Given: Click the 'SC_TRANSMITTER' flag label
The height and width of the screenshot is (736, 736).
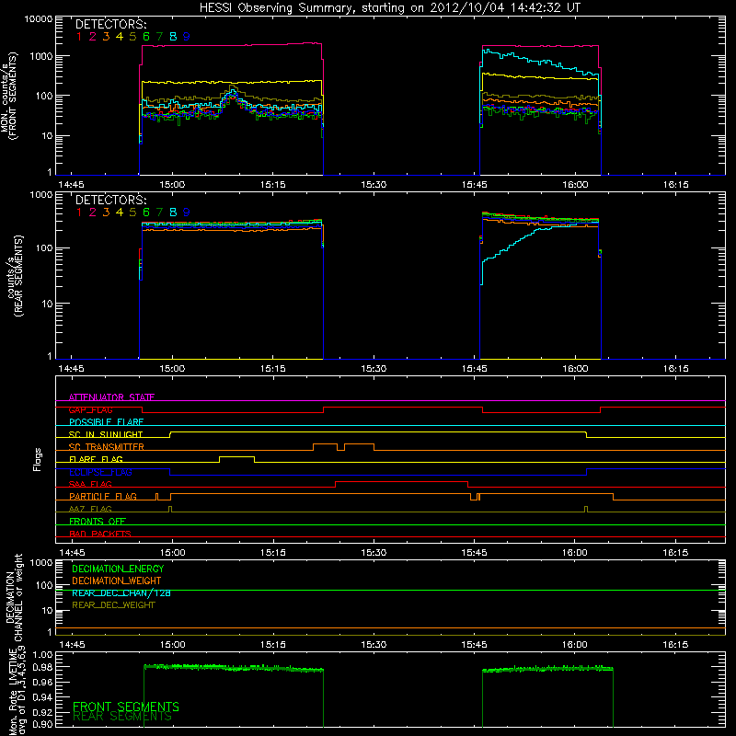Looking at the screenshot, I should click(107, 447).
